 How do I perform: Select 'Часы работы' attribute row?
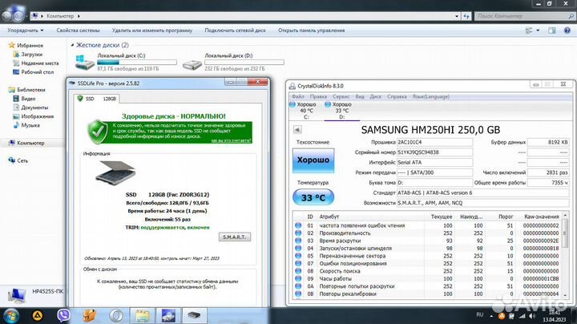pos(427,279)
